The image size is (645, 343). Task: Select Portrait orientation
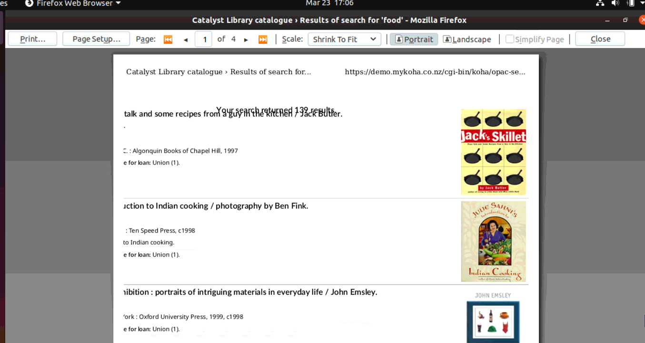pos(414,39)
